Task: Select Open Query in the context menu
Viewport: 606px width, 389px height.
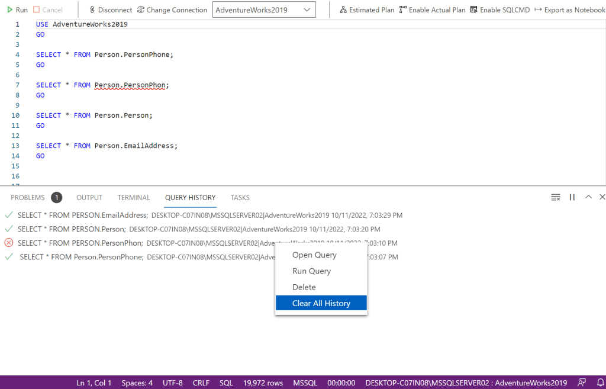Action: 314,255
